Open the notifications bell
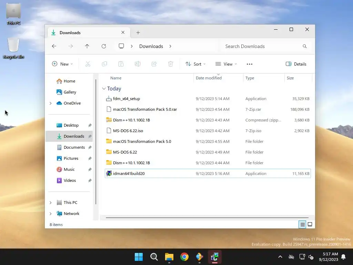The height and width of the screenshot is (265, 353). pos(344,257)
